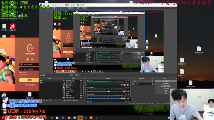Image resolution: width=214 pixels, height=120 pixels.
Task: Select 场景 2 in the scenes list
Action: point(51,83)
